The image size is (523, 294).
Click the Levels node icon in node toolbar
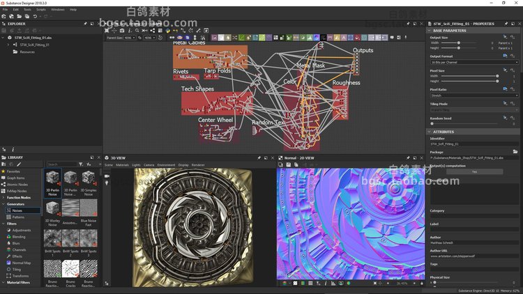pyautogui.click(x=310, y=38)
